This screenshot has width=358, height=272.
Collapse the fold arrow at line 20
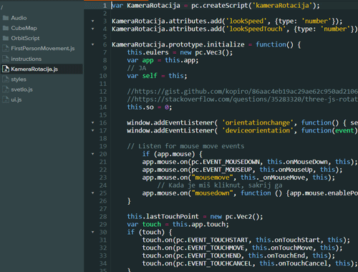point(93,154)
